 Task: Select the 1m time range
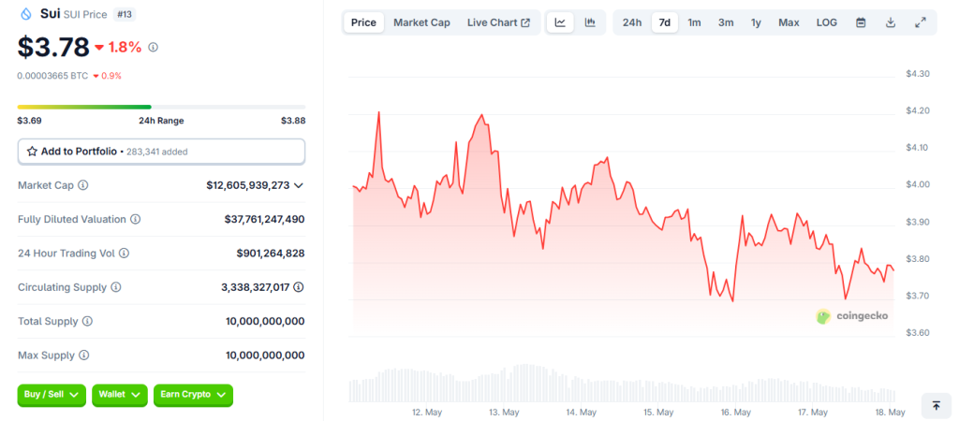coord(694,22)
